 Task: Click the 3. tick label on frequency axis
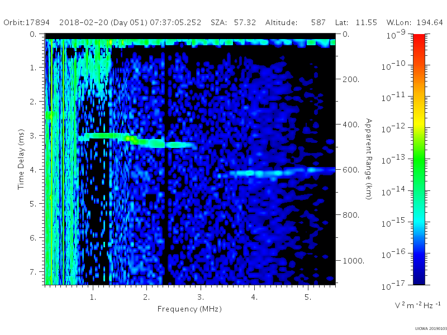coord(201,297)
